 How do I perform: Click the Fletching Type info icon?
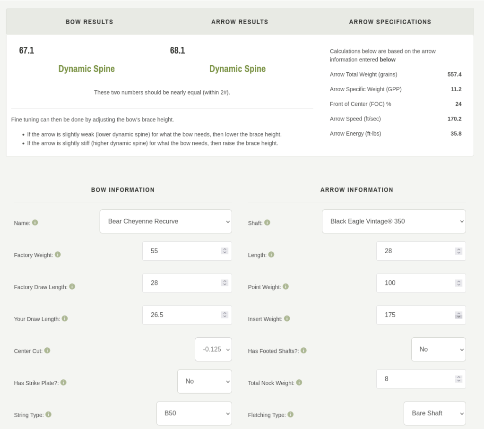pyautogui.click(x=291, y=414)
